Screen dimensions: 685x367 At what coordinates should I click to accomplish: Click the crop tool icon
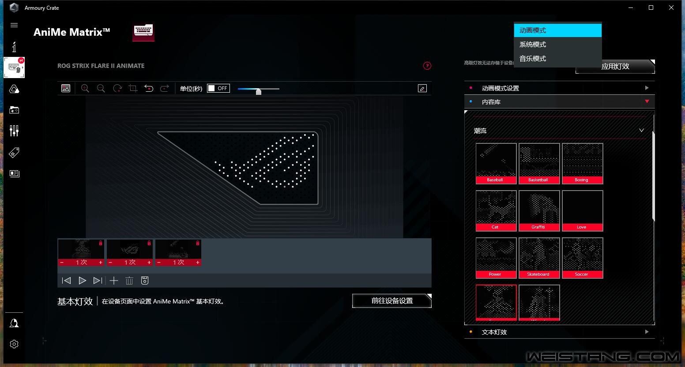click(133, 88)
